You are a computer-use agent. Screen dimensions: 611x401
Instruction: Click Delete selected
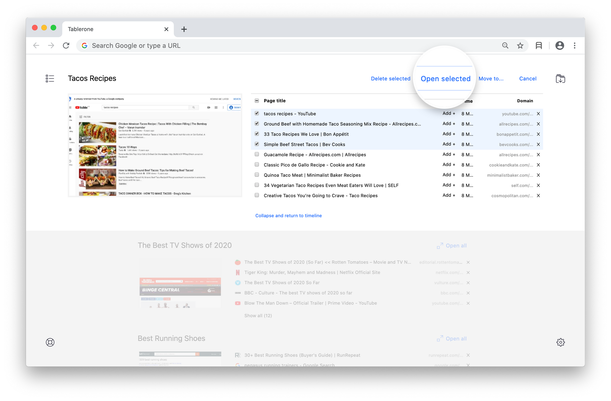(390, 79)
